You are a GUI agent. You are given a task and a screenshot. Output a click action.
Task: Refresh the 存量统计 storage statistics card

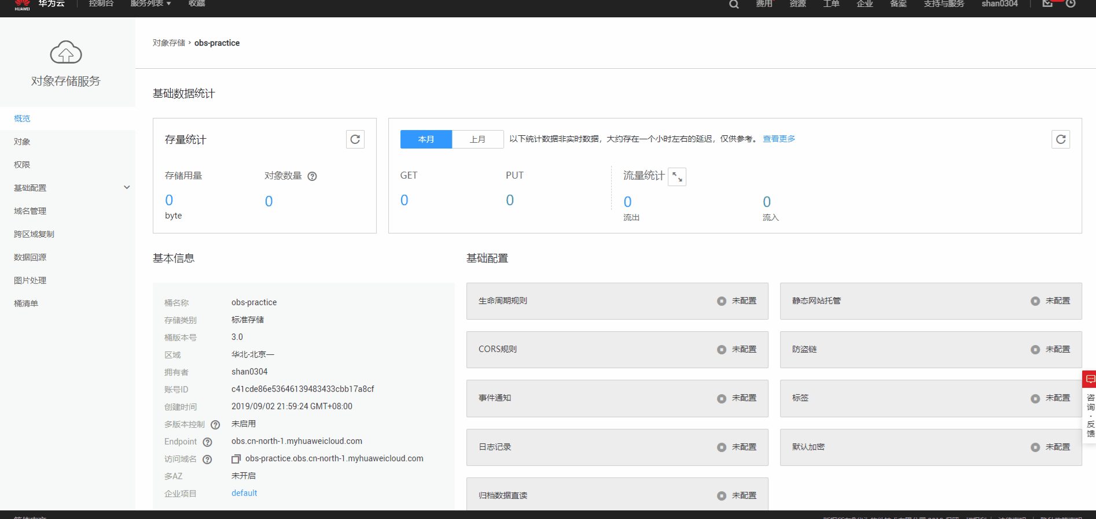(x=355, y=139)
